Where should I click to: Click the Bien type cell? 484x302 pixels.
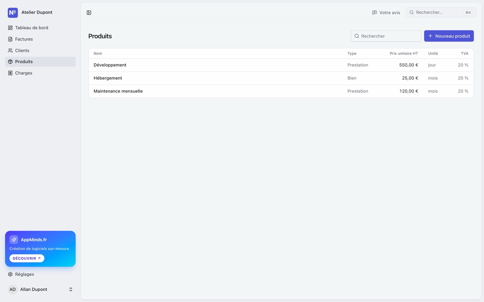click(x=352, y=78)
